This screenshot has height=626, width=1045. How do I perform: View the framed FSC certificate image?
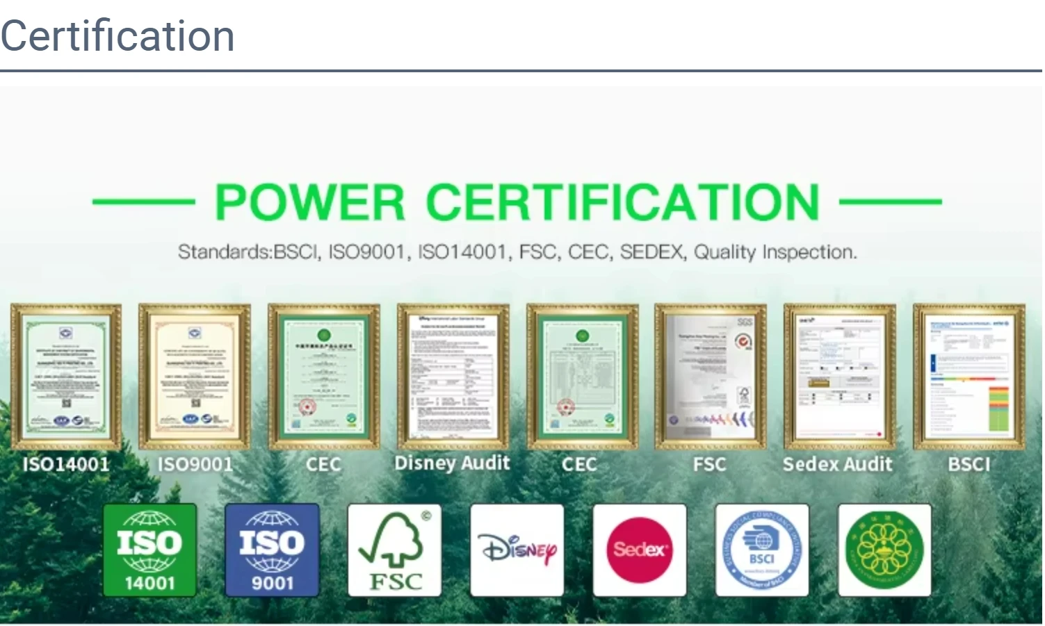click(x=711, y=377)
